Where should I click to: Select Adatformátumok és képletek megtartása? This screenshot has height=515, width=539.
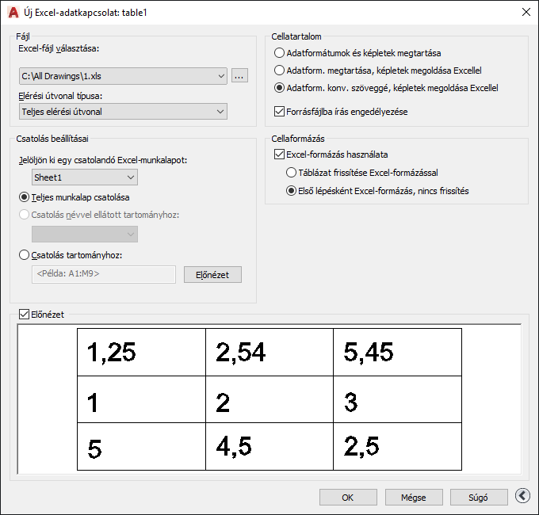pyautogui.click(x=357, y=53)
